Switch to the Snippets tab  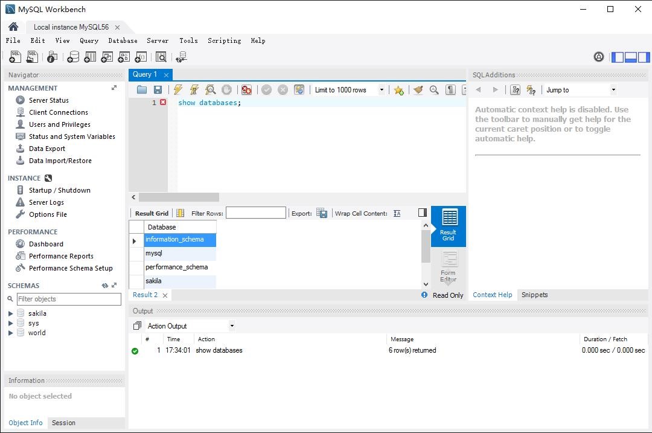click(534, 295)
